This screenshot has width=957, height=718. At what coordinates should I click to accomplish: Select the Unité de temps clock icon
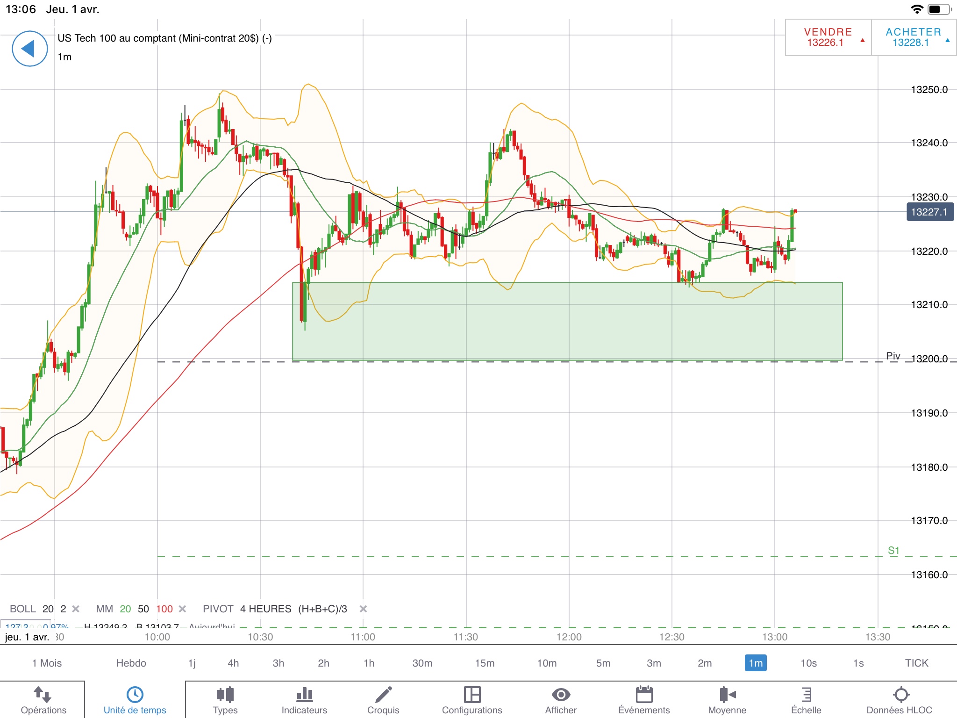135,695
